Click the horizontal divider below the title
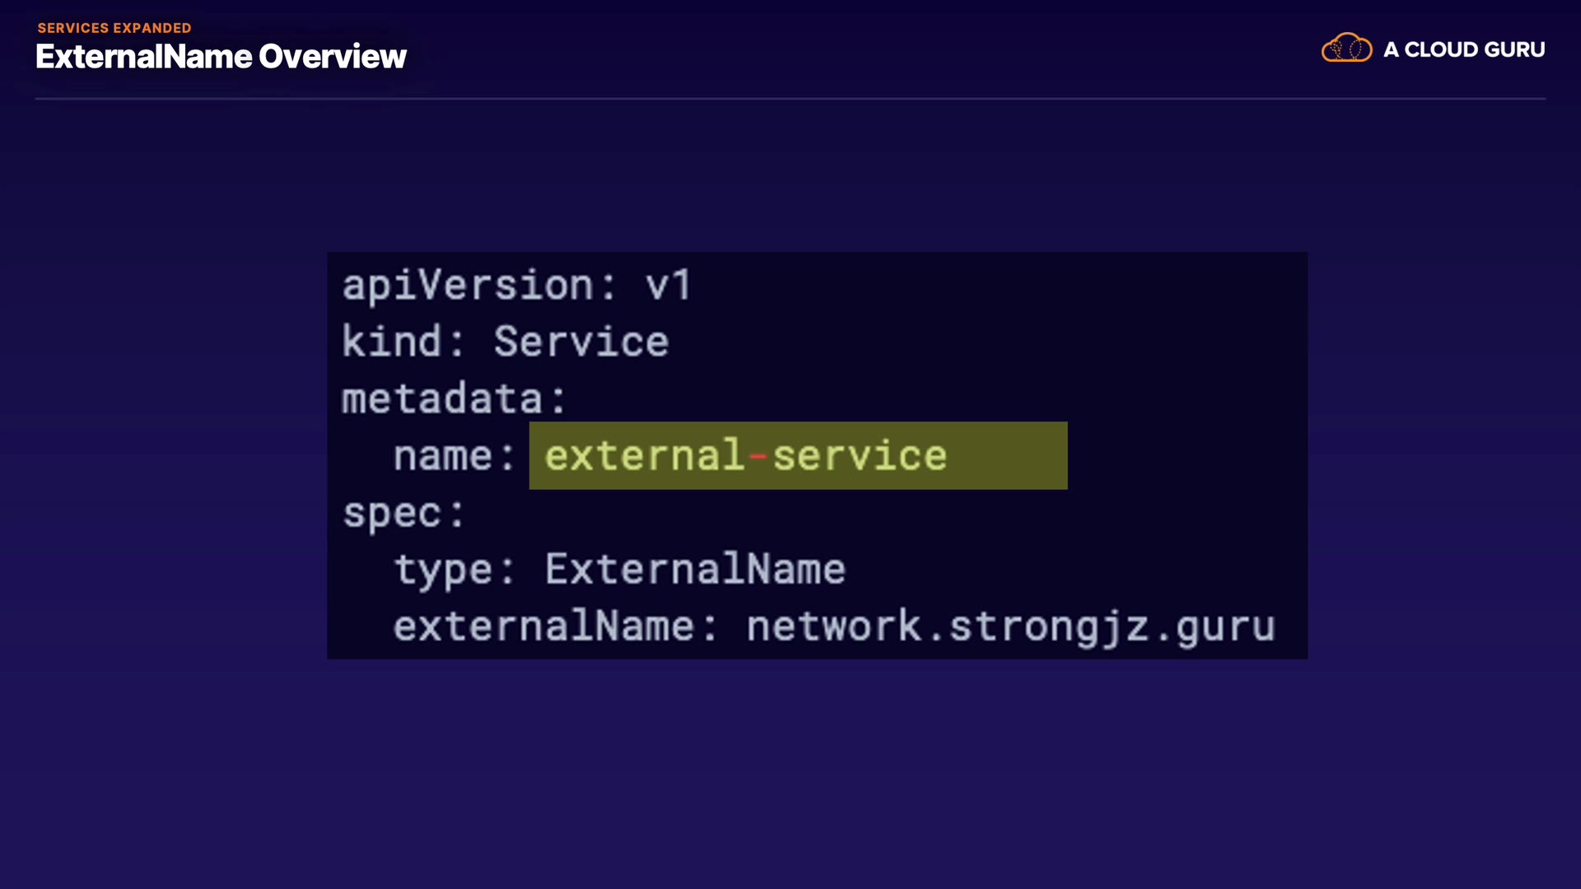 pyautogui.click(x=790, y=99)
